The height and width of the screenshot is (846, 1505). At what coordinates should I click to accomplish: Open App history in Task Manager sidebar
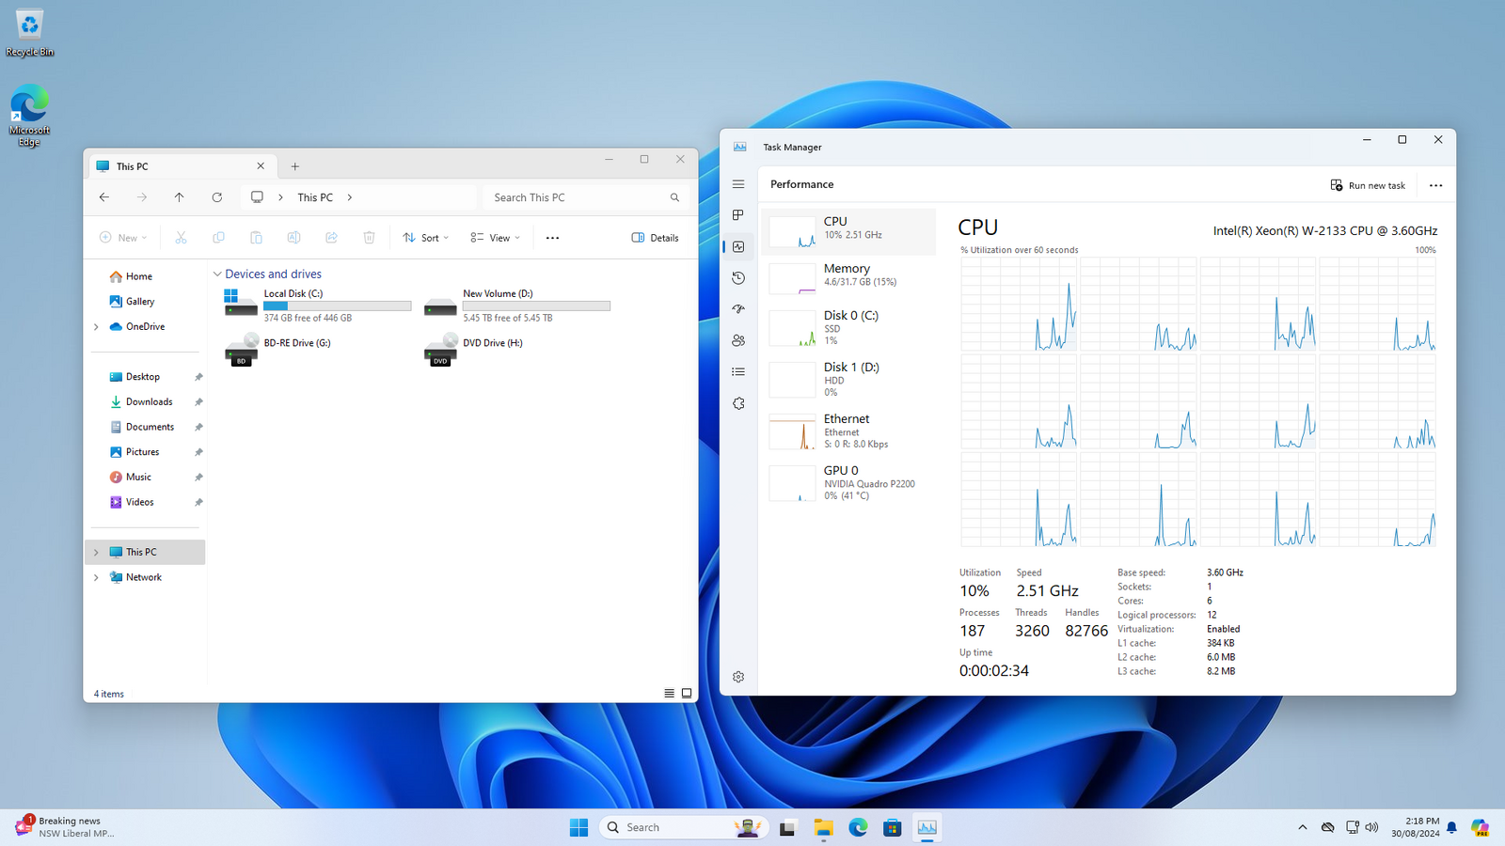coord(738,278)
